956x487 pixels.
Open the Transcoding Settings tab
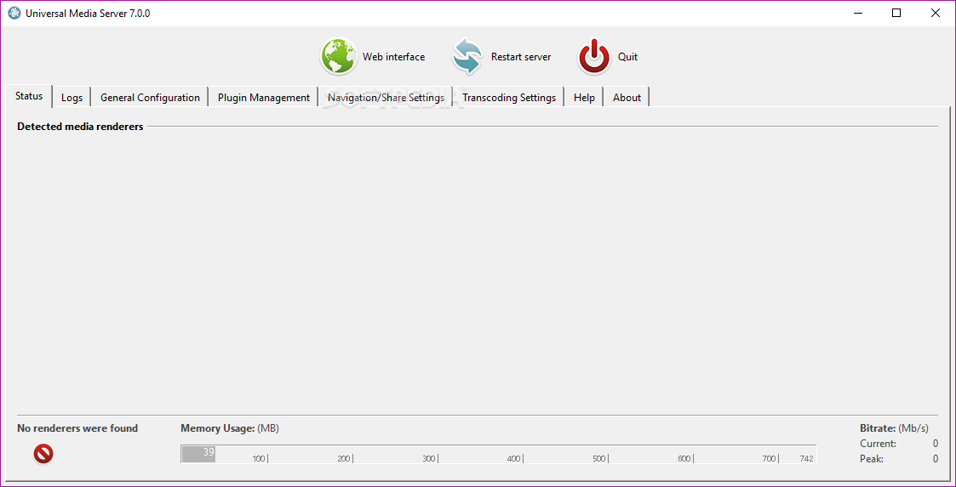pyautogui.click(x=509, y=98)
